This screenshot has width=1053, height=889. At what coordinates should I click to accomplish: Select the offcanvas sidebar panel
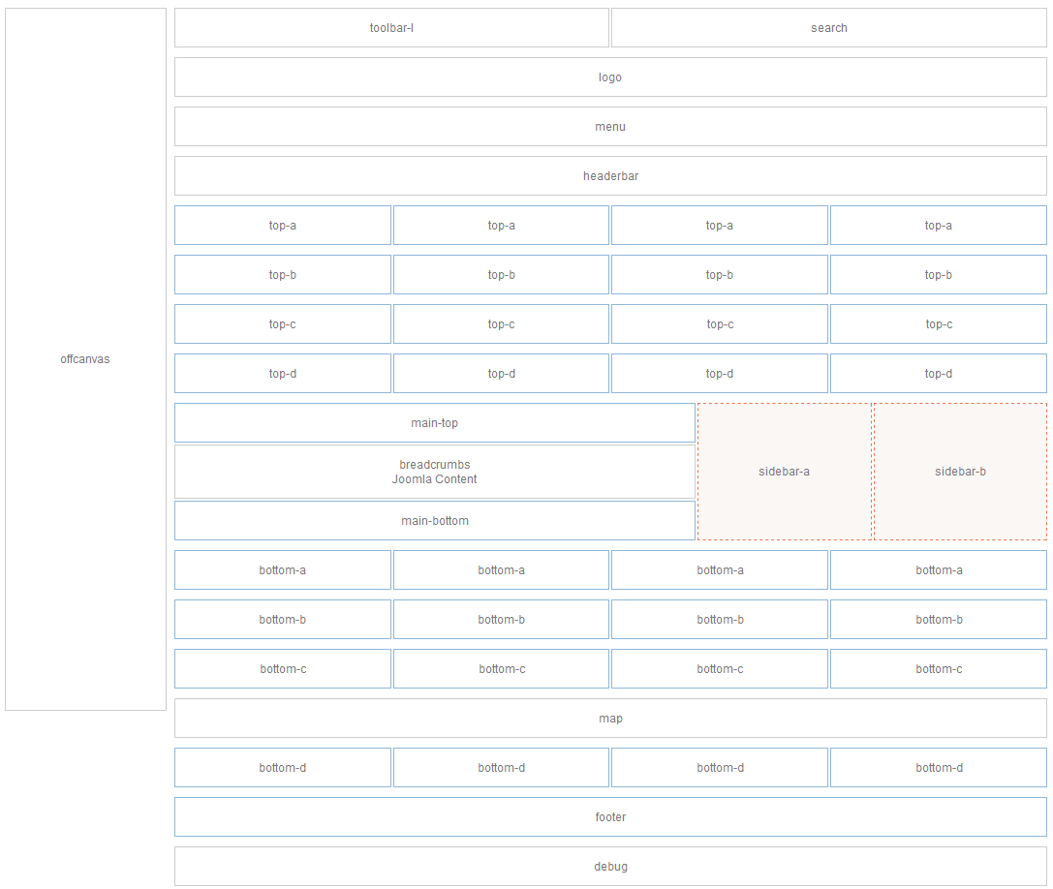[85, 359]
